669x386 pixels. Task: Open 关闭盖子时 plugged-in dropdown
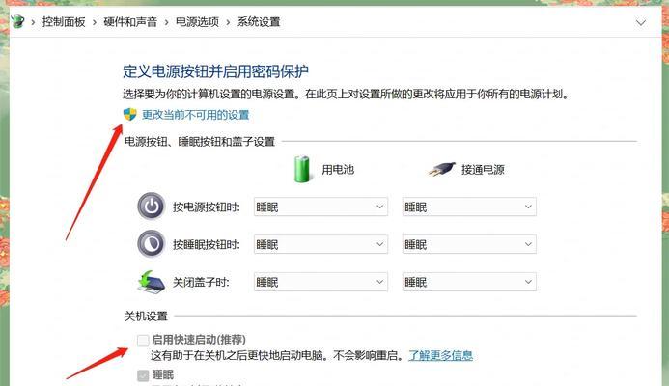point(469,282)
